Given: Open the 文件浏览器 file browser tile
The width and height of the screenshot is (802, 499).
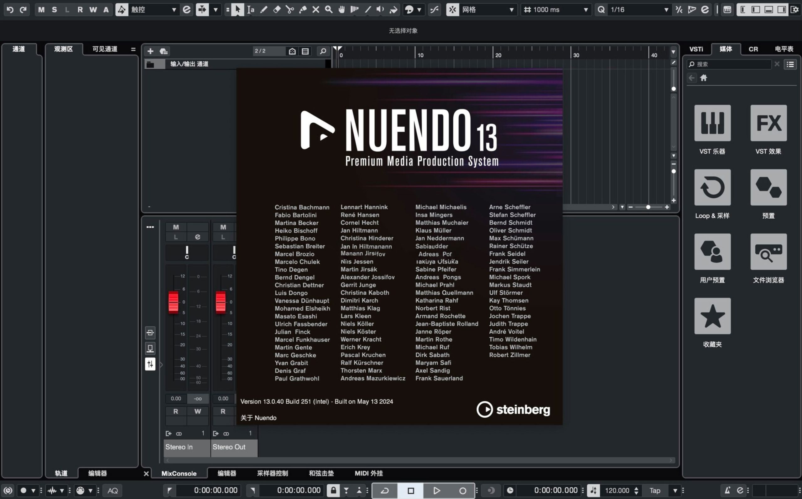Looking at the screenshot, I should pyautogui.click(x=768, y=252).
